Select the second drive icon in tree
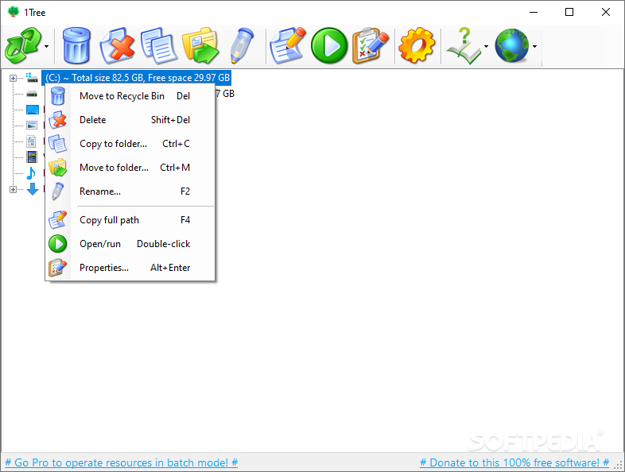625x472 pixels. pos(32,94)
